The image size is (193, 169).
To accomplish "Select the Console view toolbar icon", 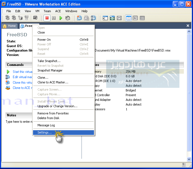I will pos(142,18).
